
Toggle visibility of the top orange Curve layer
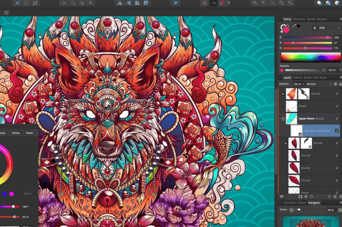[x=337, y=94]
